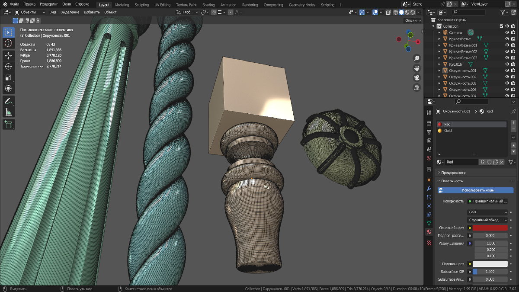
Task: Click the Использовать ноды button
Action: click(x=476, y=189)
